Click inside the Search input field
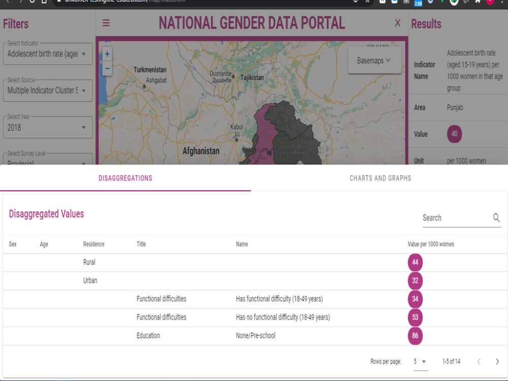Screen dimensions: 508x381 (452, 217)
